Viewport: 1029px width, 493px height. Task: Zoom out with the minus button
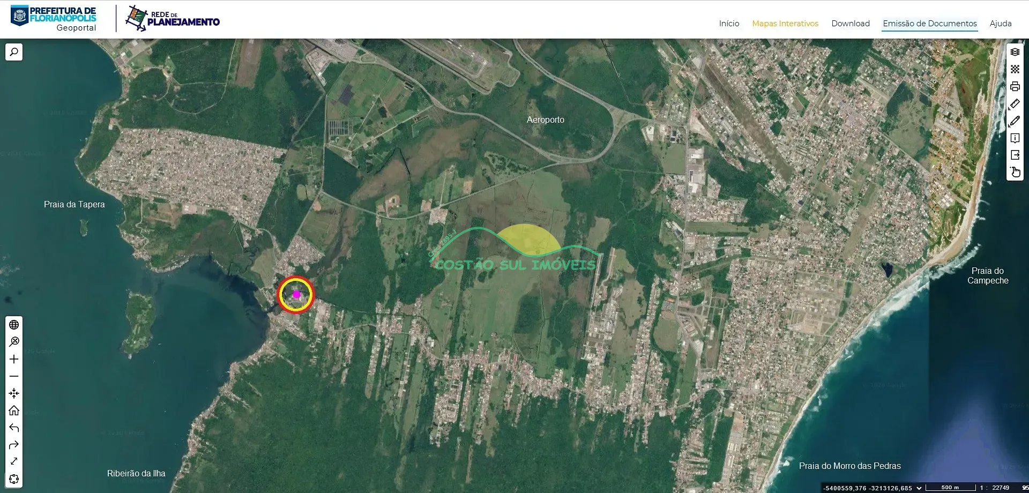point(14,376)
